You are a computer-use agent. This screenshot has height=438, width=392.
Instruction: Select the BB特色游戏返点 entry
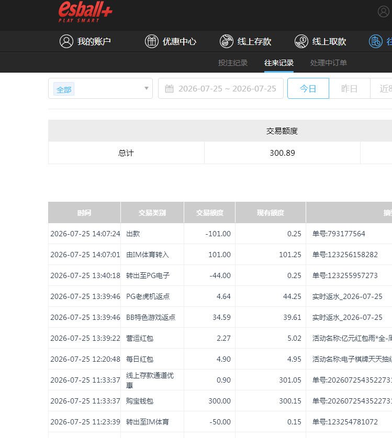click(x=151, y=317)
